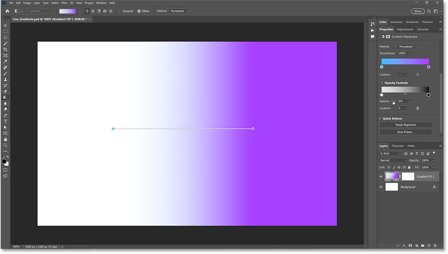Click the Background layer thumbnail
This screenshot has width=448, height=254.
coord(392,187)
